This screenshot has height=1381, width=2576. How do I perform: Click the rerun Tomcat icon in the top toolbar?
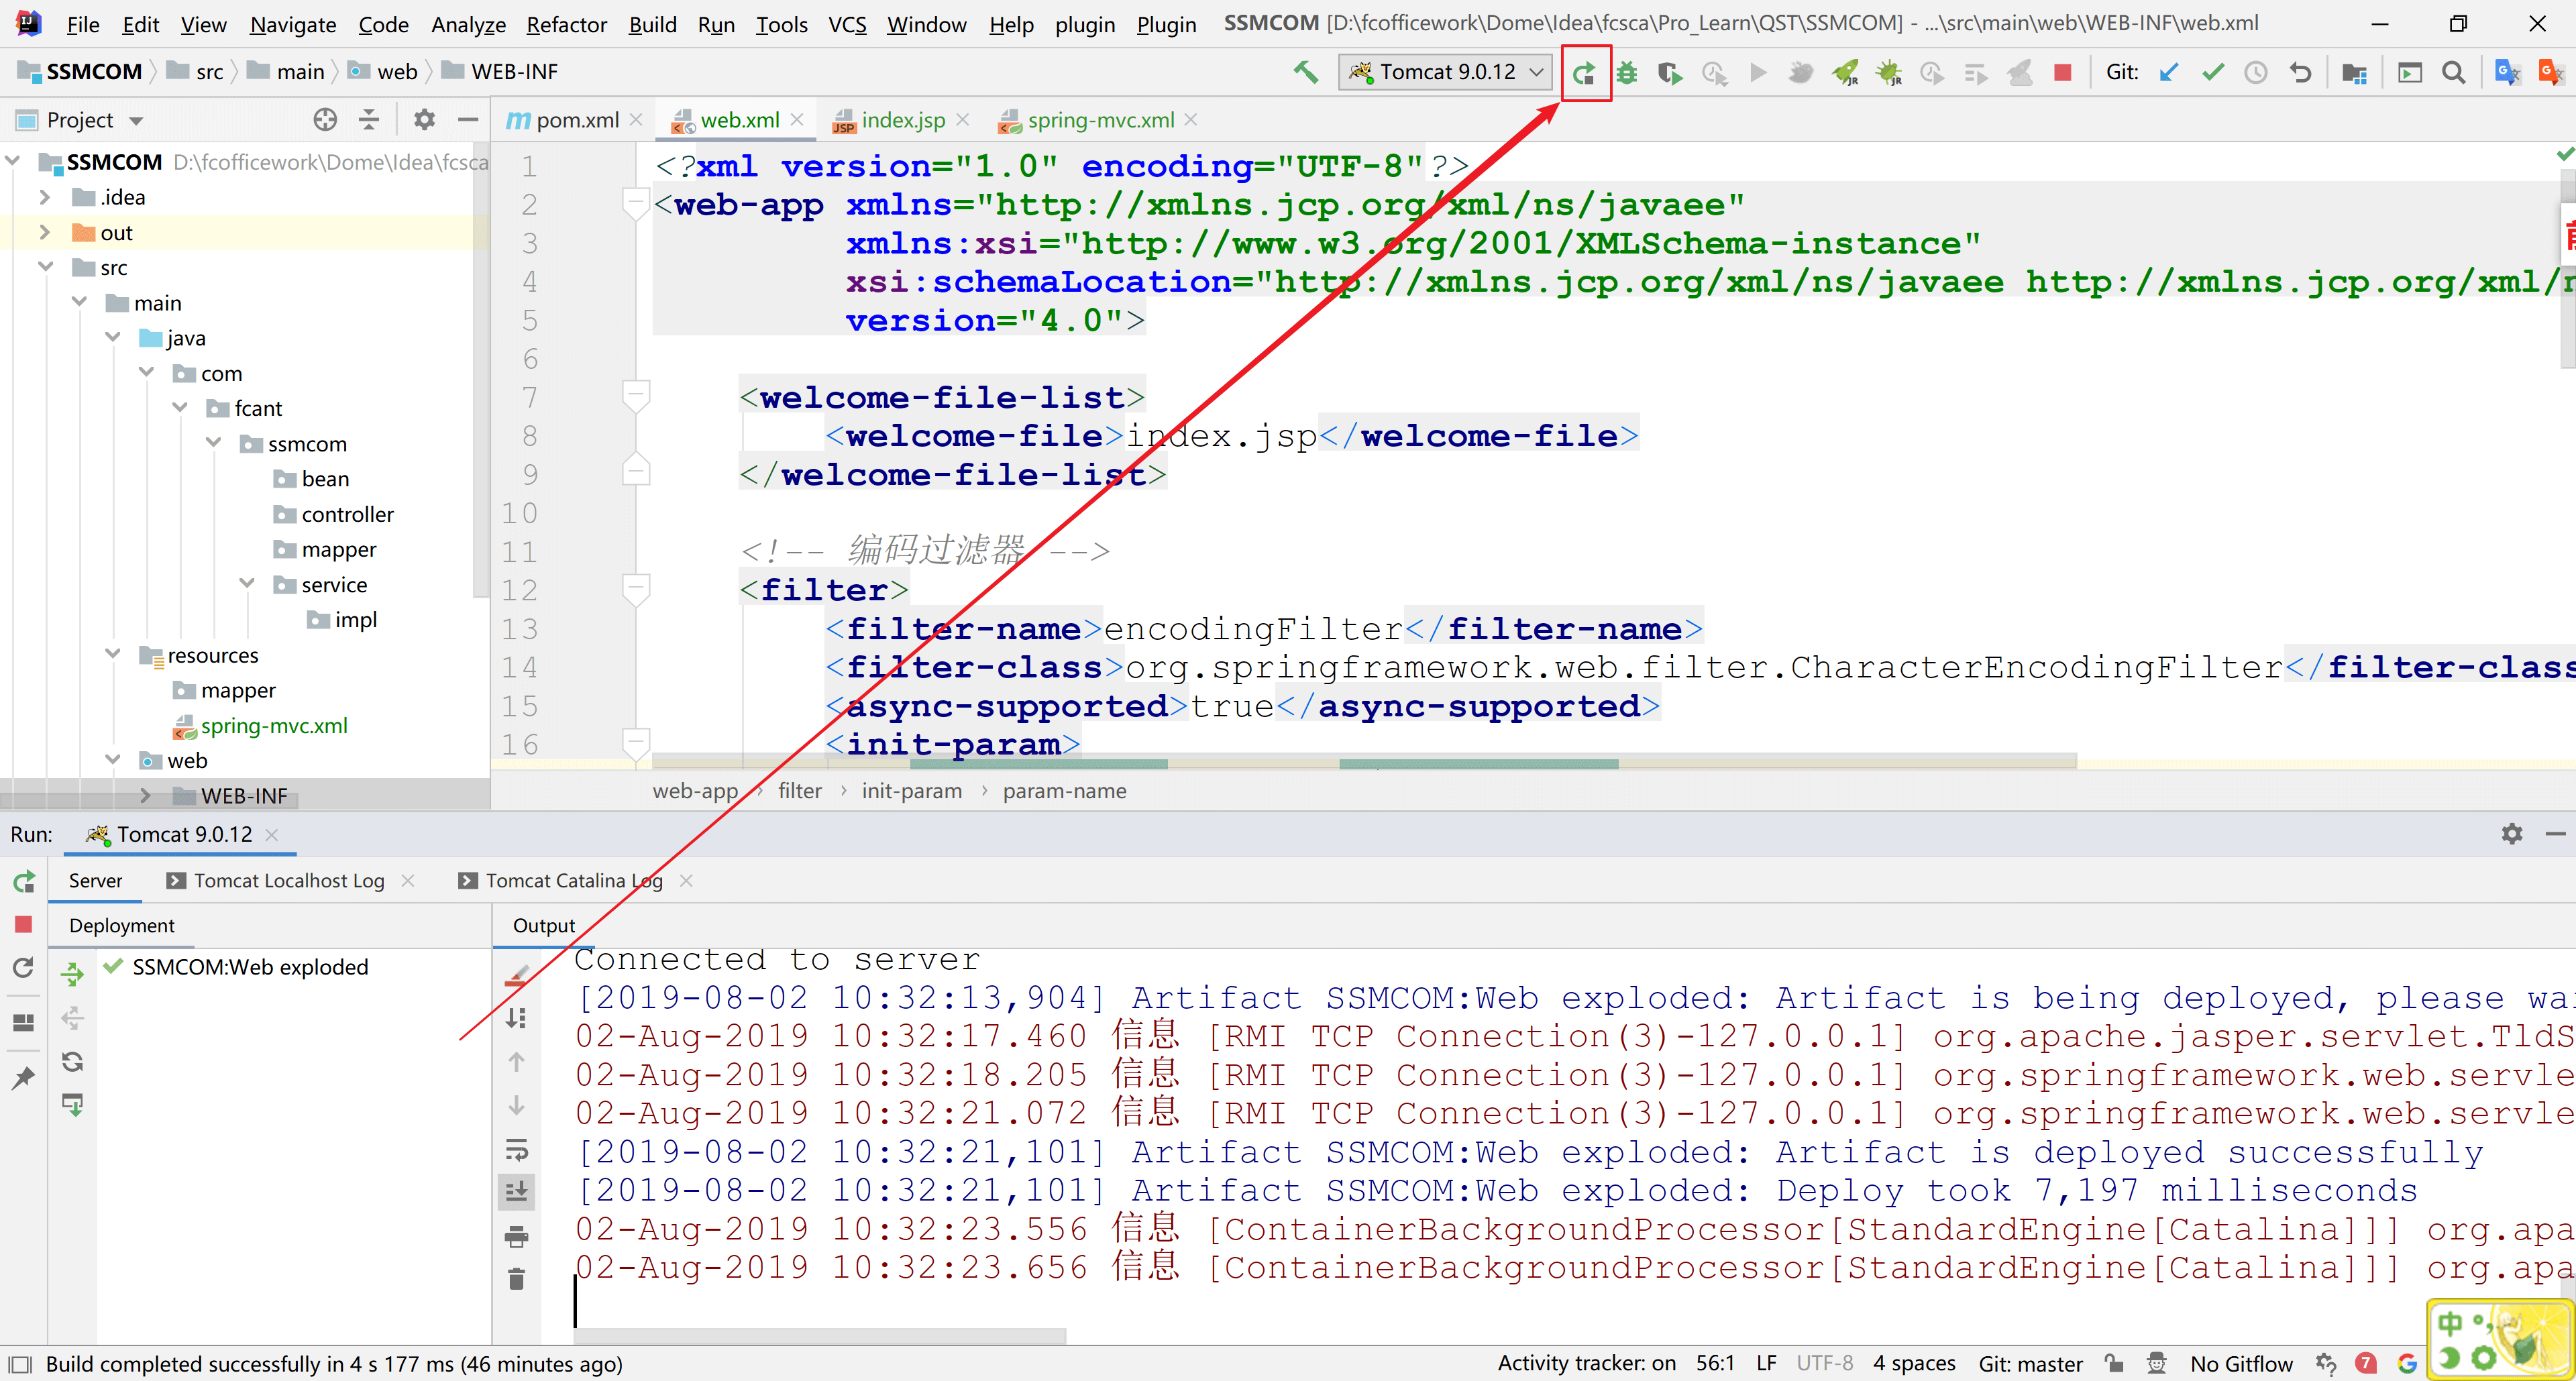[1584, 72]
